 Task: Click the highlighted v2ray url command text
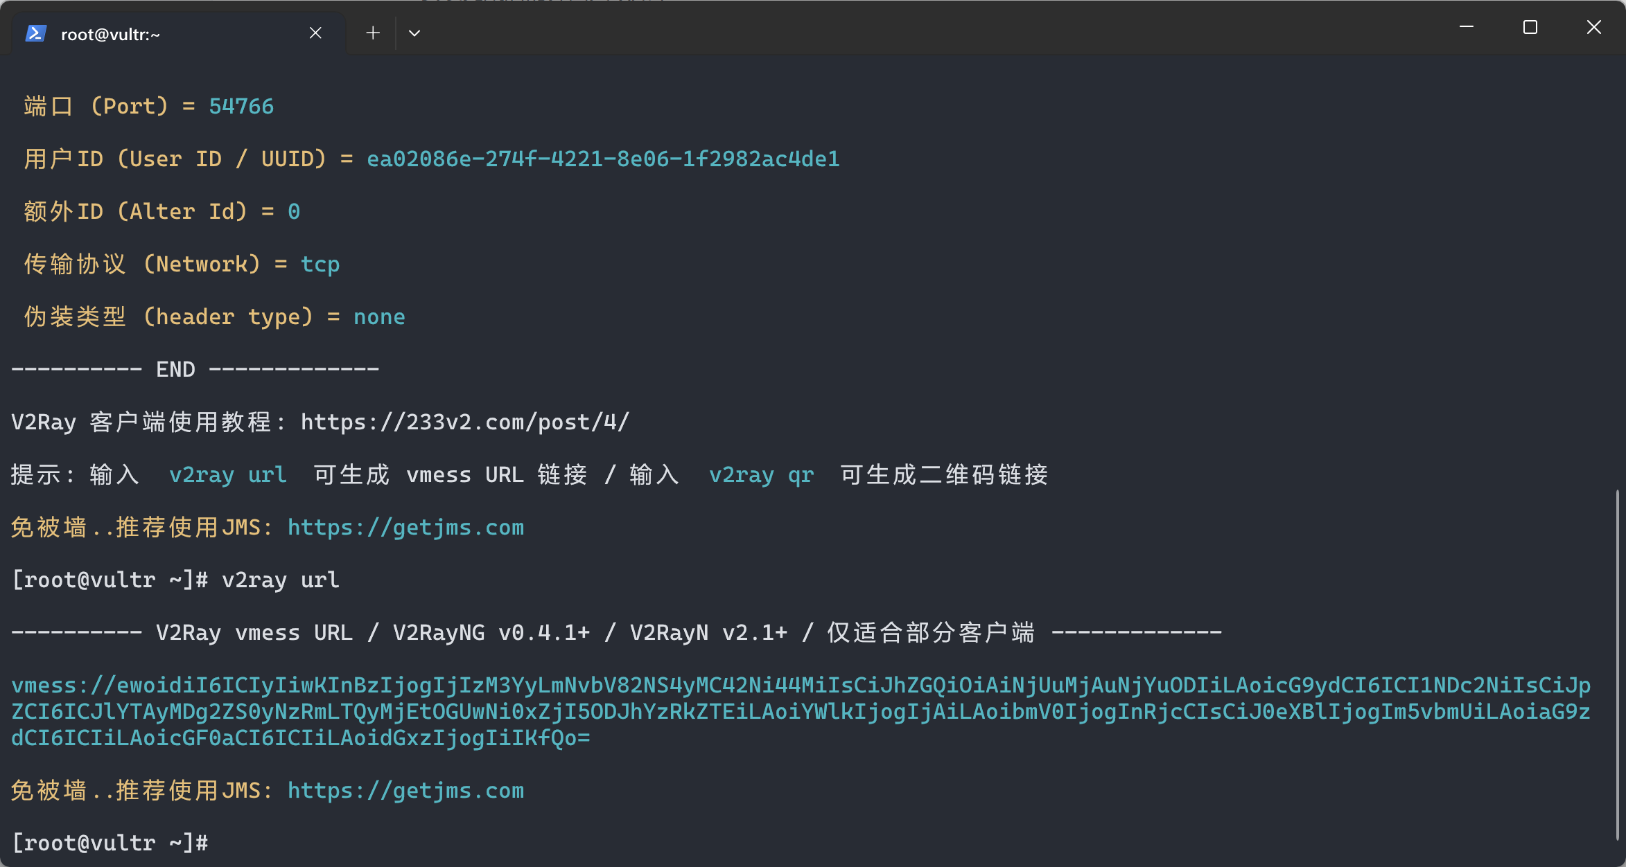point(228,474)
